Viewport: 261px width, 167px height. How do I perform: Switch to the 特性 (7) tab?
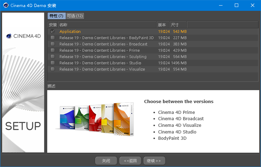tap(57, 16)
